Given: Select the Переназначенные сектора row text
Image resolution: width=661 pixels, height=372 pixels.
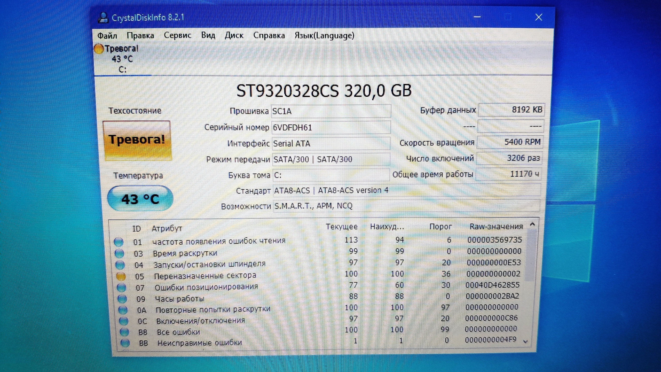Looking at the screenshot, I should coord(205,276).
